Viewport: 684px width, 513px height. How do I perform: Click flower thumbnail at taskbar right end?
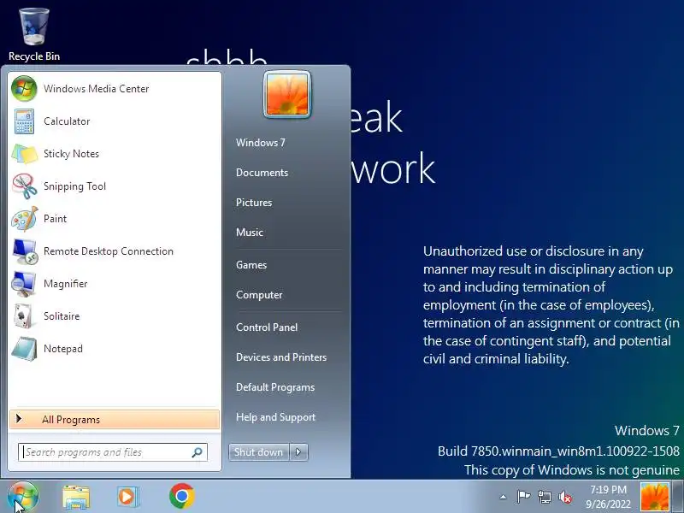pyautogui.click(x=654, y=497)
